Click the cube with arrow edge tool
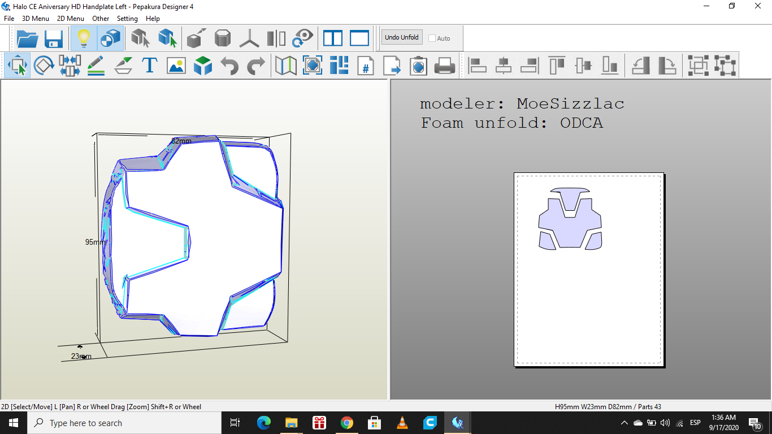The image size is (772, 434). [196, 38]
